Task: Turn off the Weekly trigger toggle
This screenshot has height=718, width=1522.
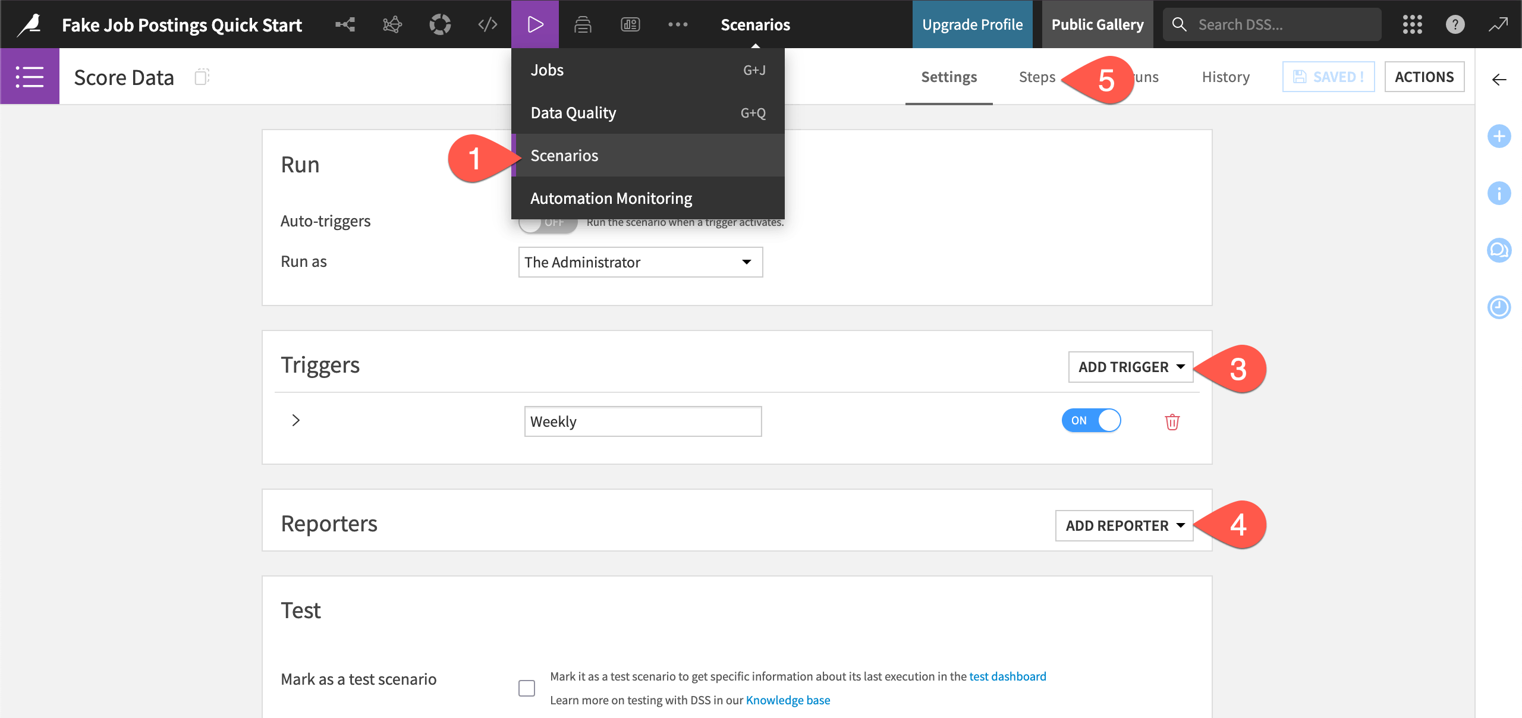Action: pos(1091,420)
